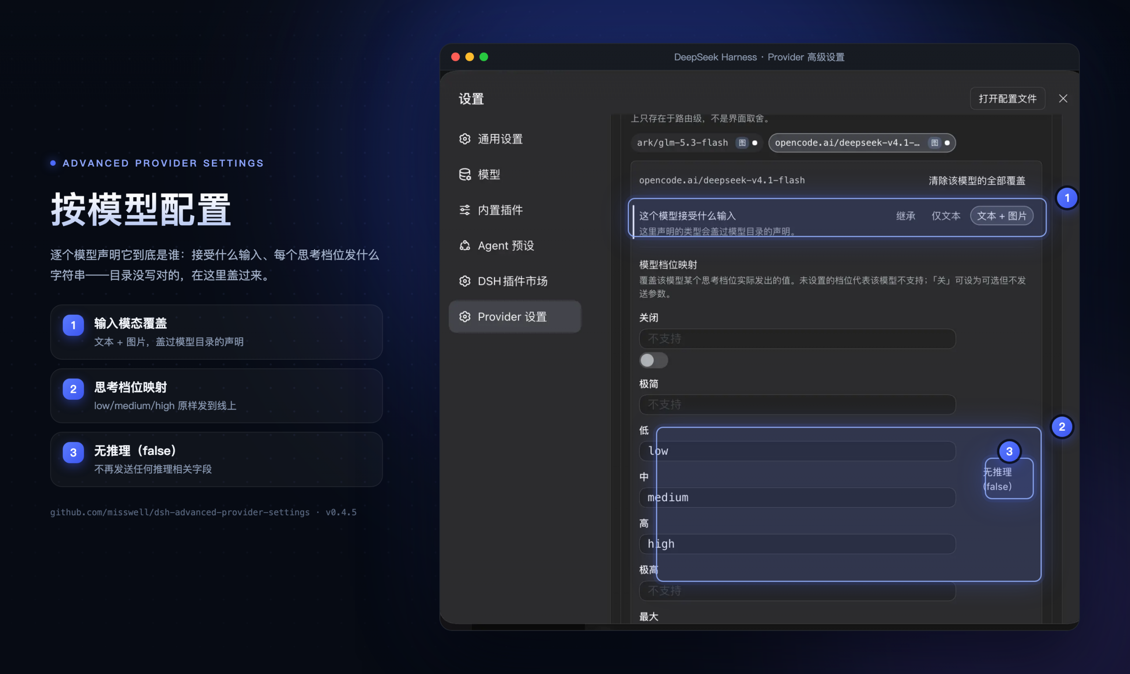Click the yellow minimize window button
The width and height of the screenshot is (1130, 674).
(x=470, y=57)
